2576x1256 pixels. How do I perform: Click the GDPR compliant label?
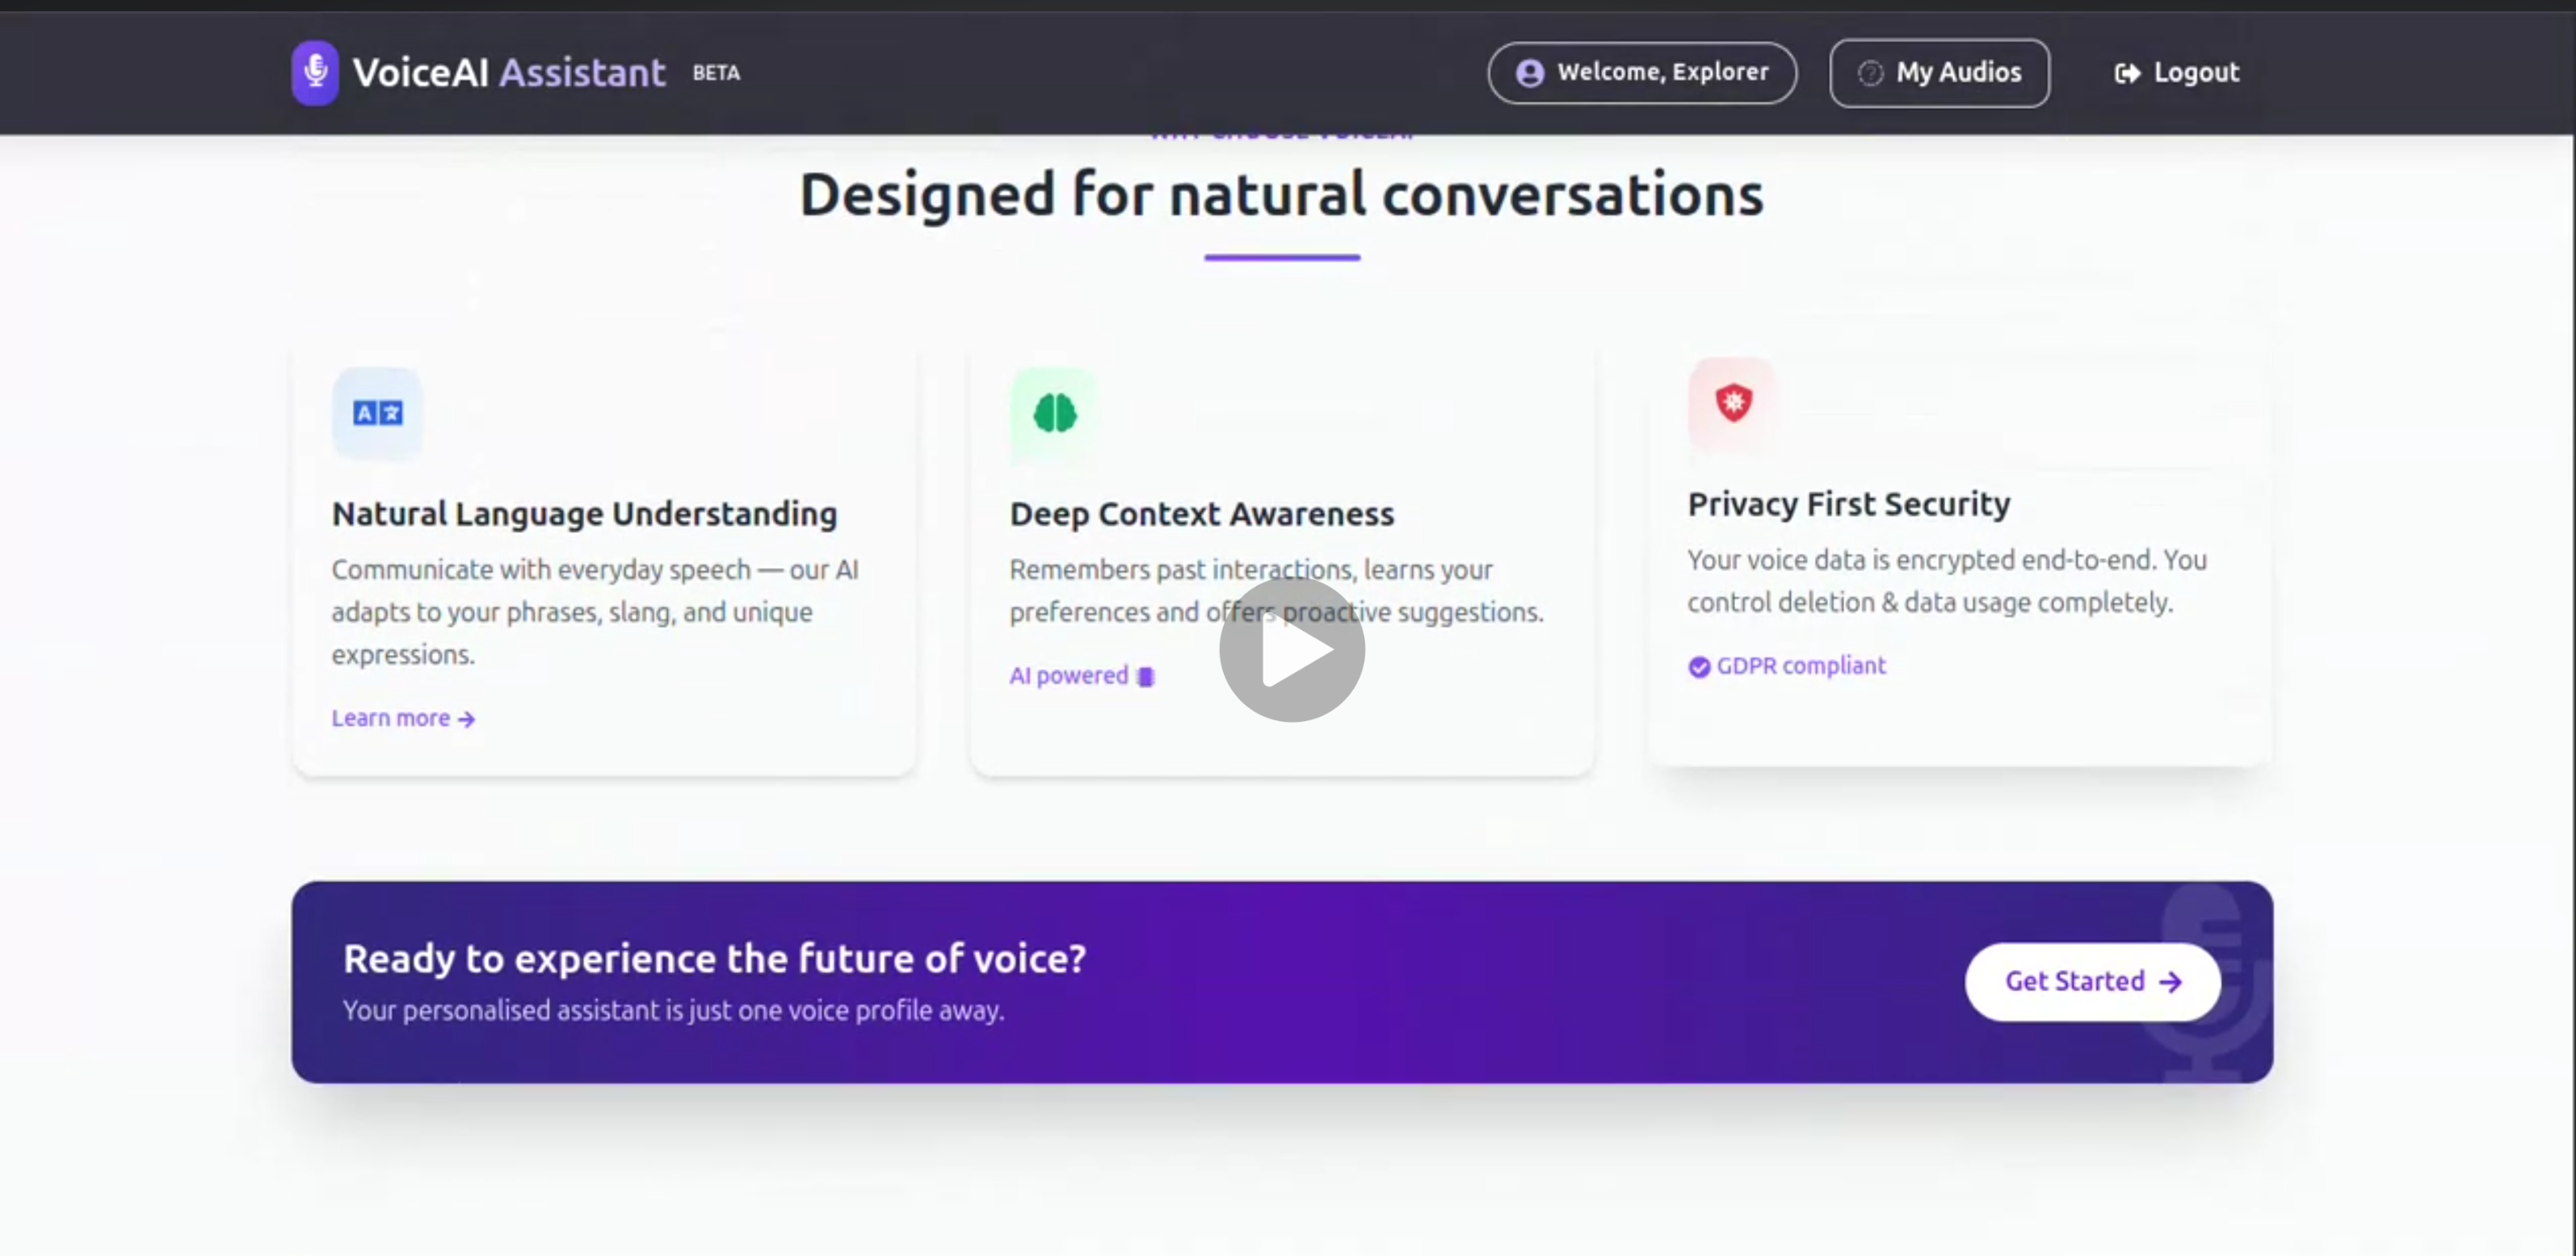pyautogui.click(x=1801, y=666)
